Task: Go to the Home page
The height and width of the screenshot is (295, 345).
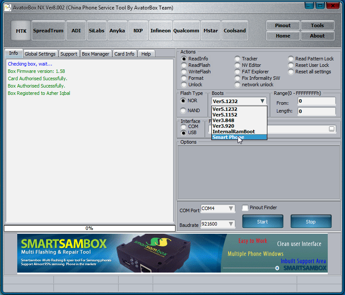Action: coord(283,36)
